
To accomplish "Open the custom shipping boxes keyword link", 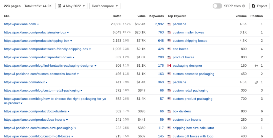I will 190,41.
